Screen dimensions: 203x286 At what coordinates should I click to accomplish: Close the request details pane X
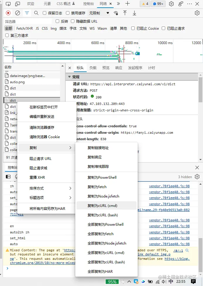click(70, 68)
